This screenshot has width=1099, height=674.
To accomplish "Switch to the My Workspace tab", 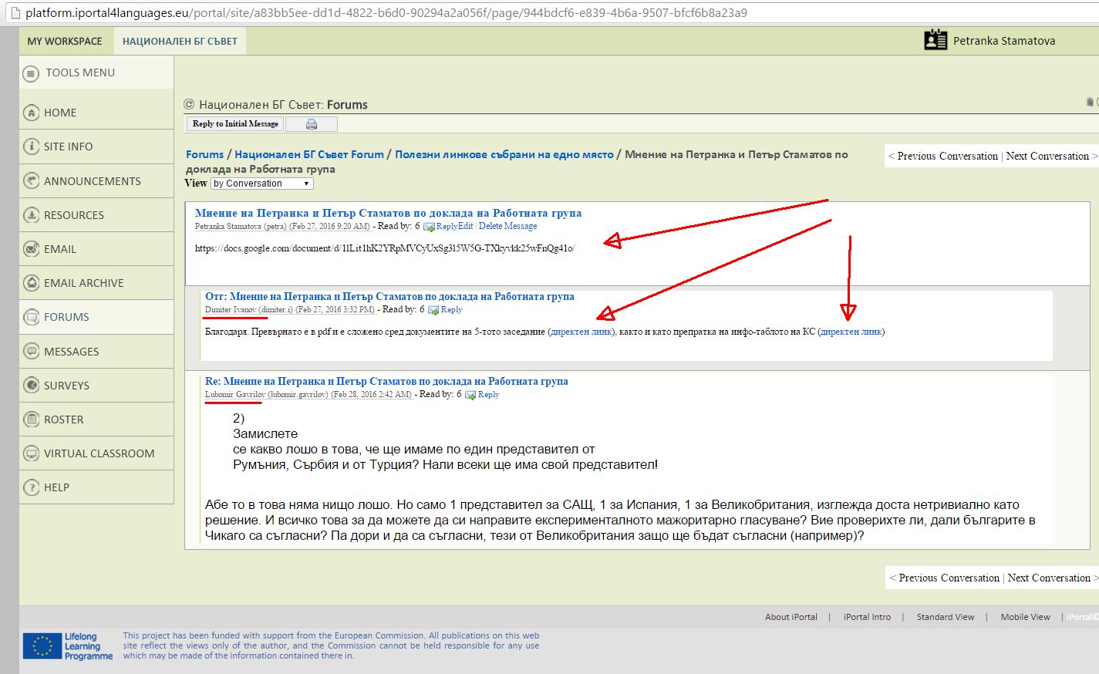I will 65,42.
